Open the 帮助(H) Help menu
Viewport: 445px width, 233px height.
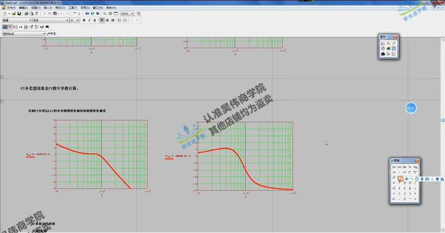(x=111, y=8)
